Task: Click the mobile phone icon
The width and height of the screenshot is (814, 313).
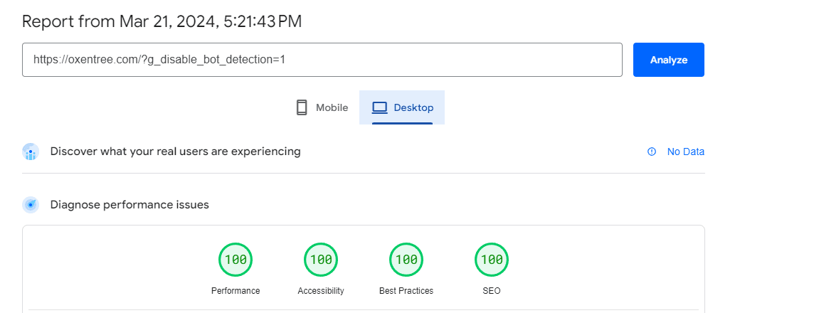Action: click(x=302, y=107)
